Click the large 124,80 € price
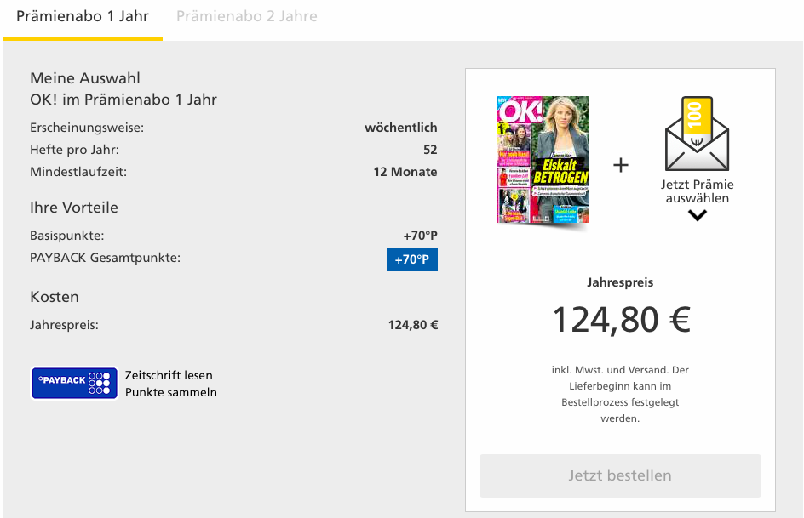The width and height of the screenshot is (804, 518). click(x=621, y=320)
